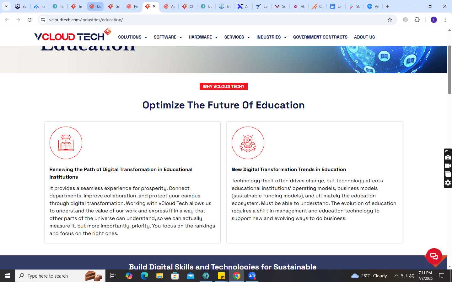View site information icon in address bar
The width and height of the screenshot is (452, 282).
click(43, 20)
